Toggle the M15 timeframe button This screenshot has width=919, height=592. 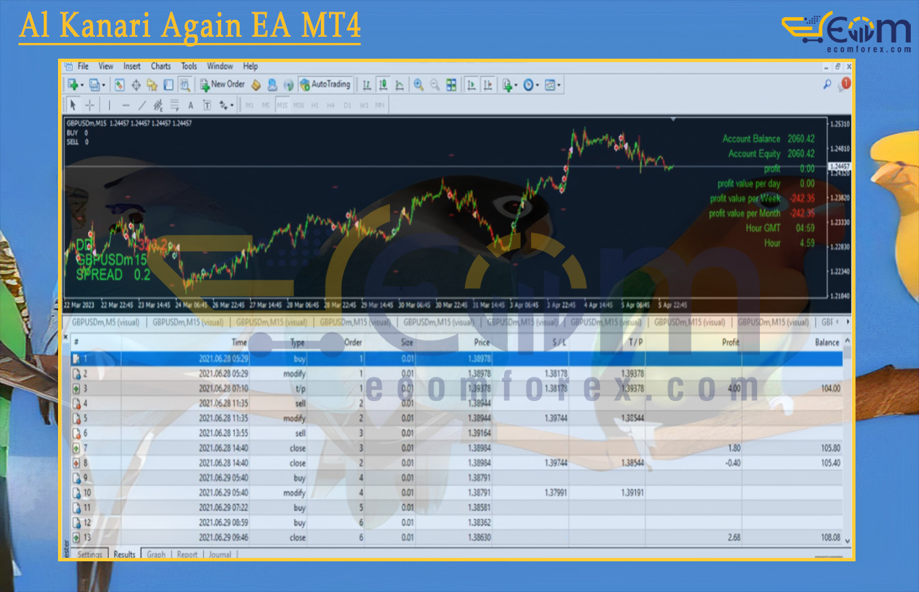[x=282, y=105]
